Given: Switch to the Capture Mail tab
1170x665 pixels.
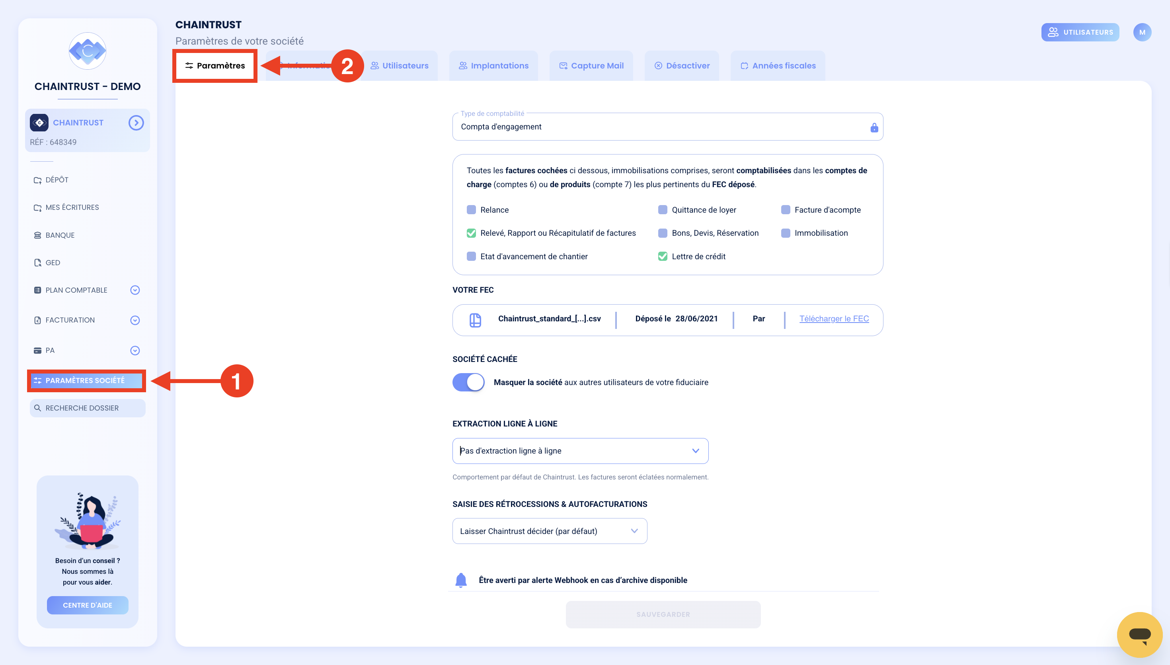Looking at the screenshot, I should click(x=591, y=66).
